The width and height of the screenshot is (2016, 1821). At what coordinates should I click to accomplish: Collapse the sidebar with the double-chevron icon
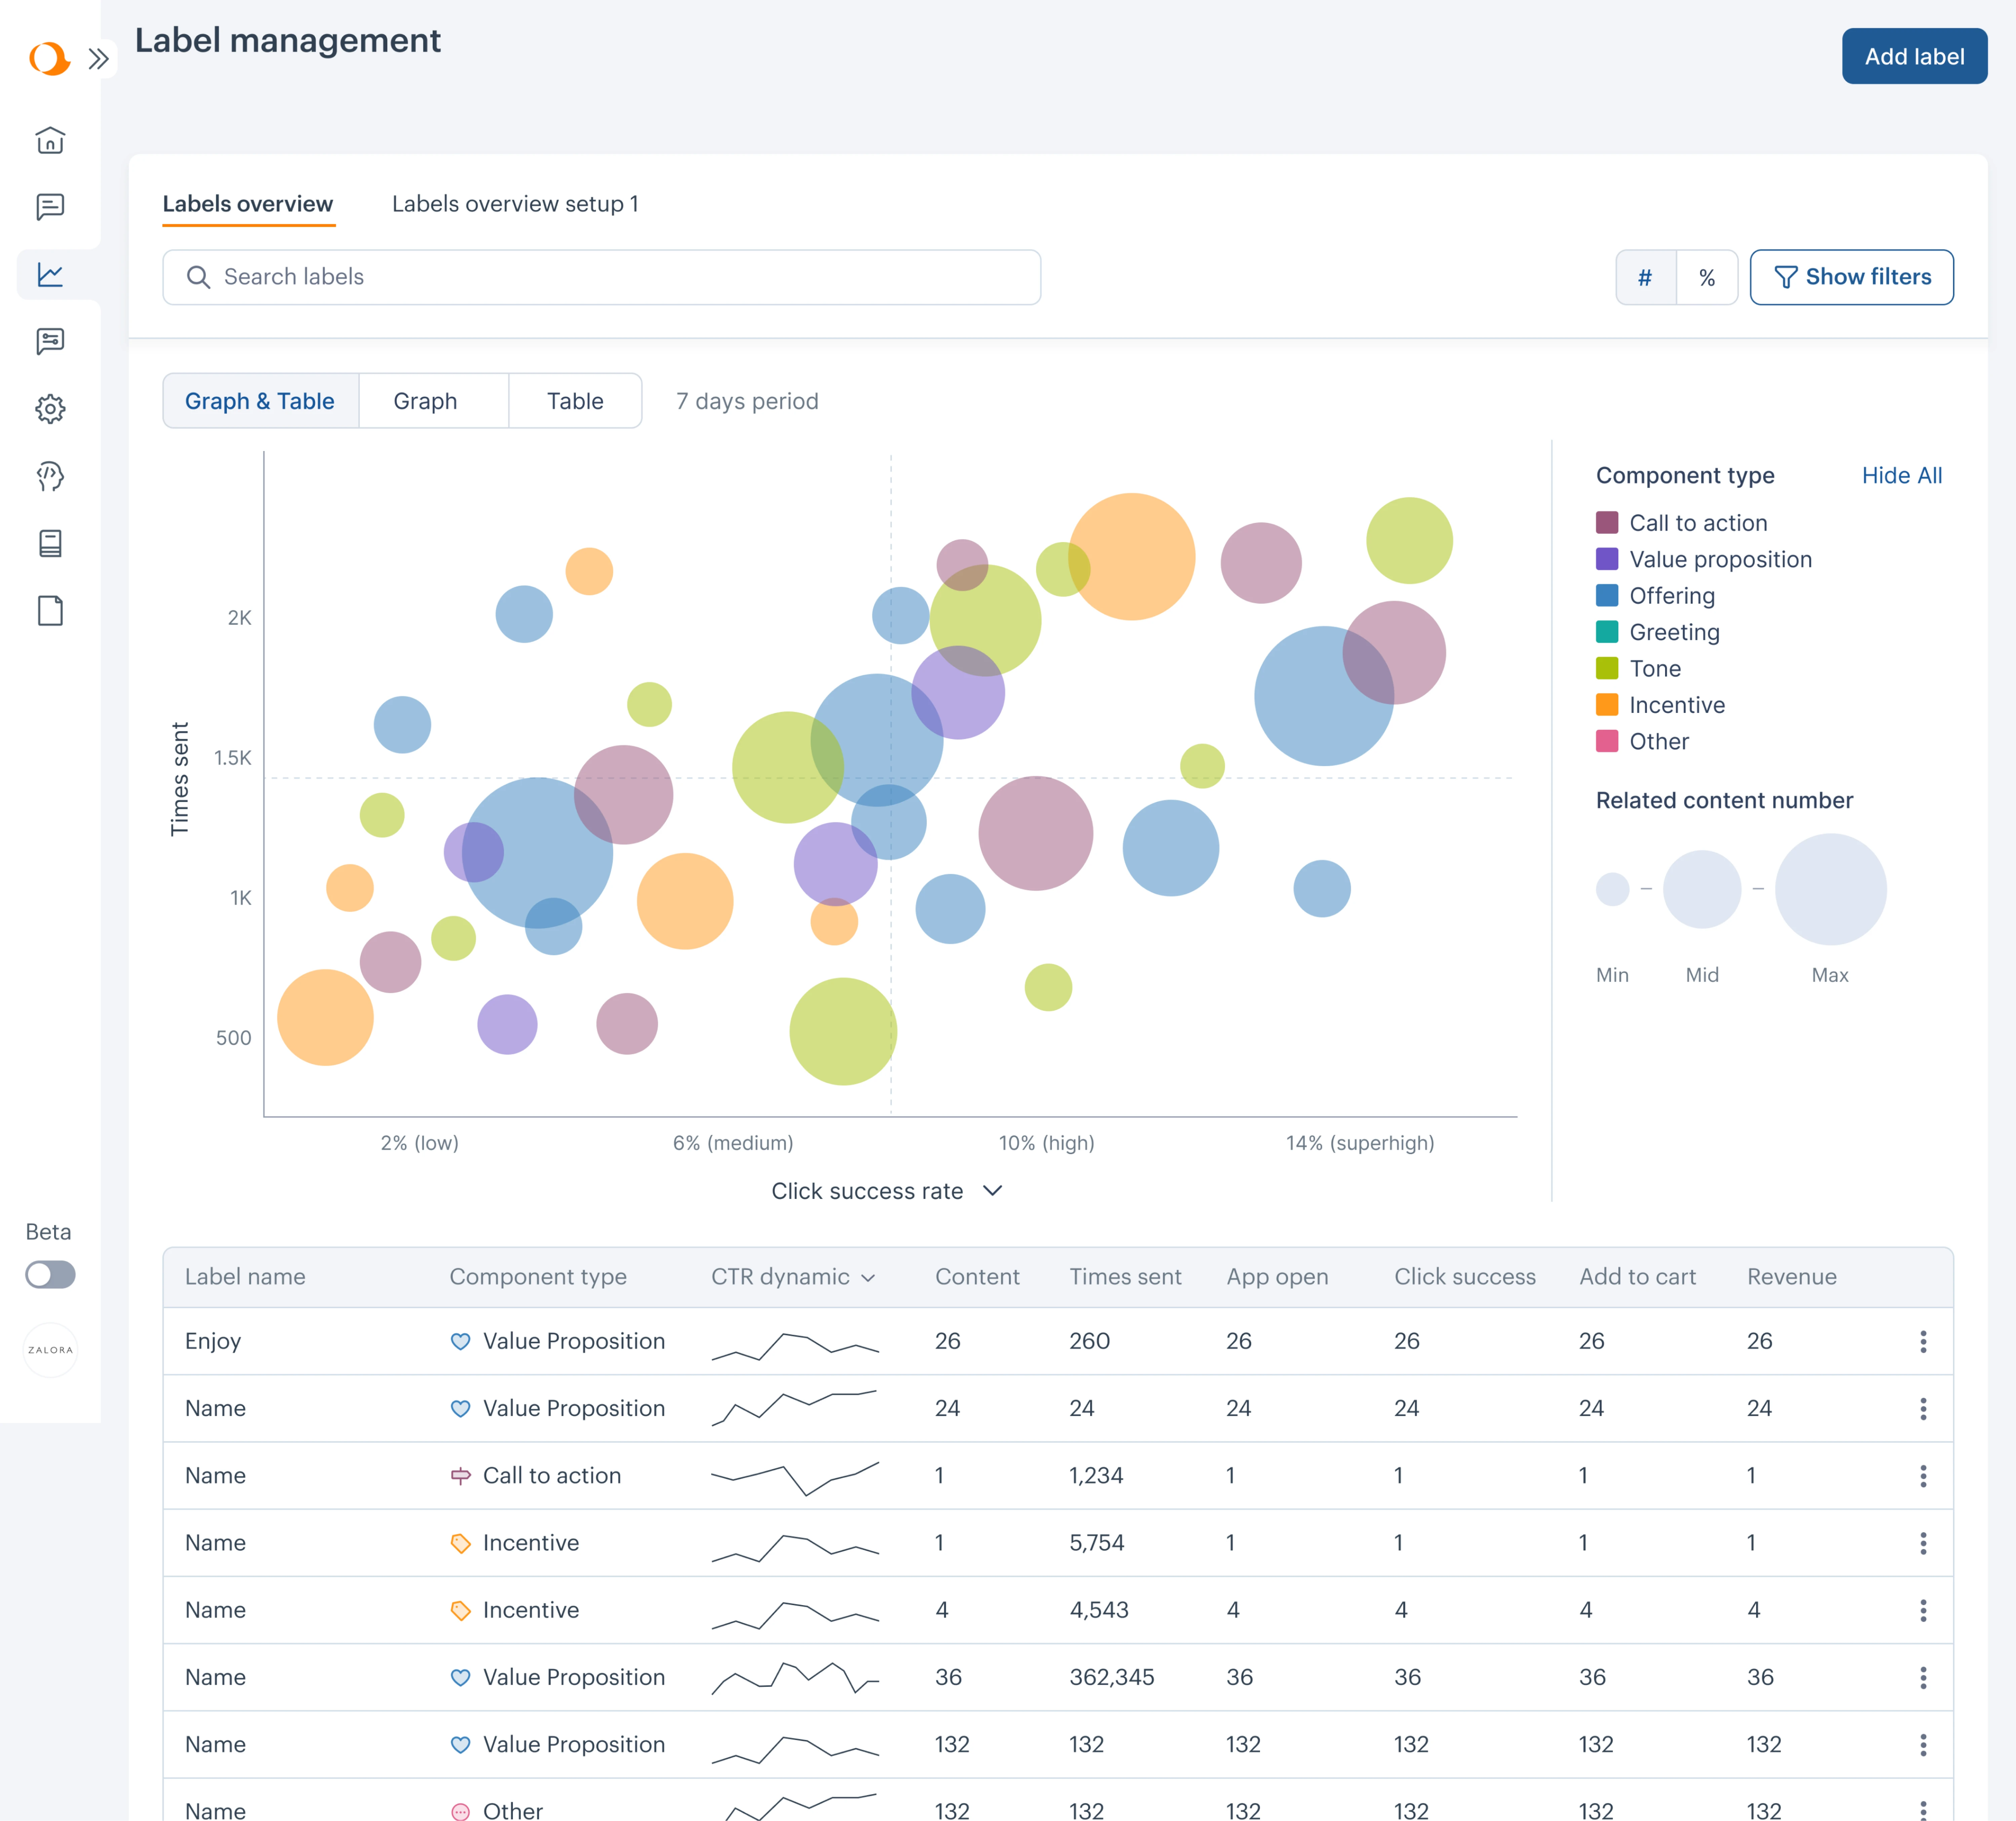coord(99,58)
